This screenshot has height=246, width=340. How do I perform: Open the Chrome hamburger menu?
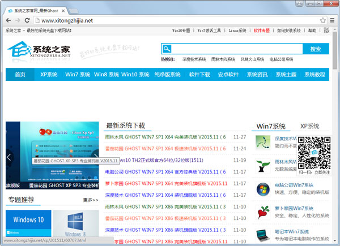coord(332,20)
